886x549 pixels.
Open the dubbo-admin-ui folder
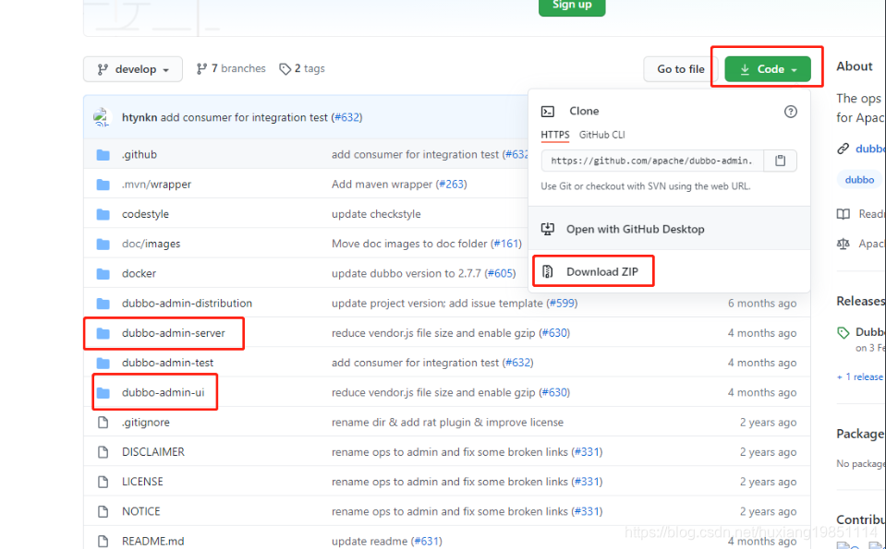click(x=164, y=392)
